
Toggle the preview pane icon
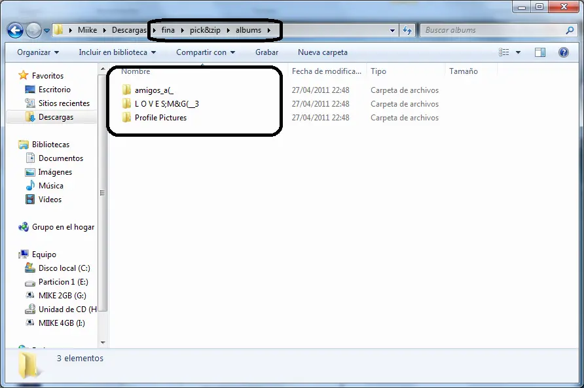coord(540,52)
